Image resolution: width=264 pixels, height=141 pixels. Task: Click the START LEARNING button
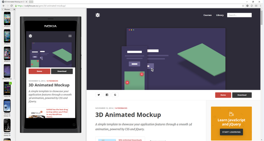(231, 132)
